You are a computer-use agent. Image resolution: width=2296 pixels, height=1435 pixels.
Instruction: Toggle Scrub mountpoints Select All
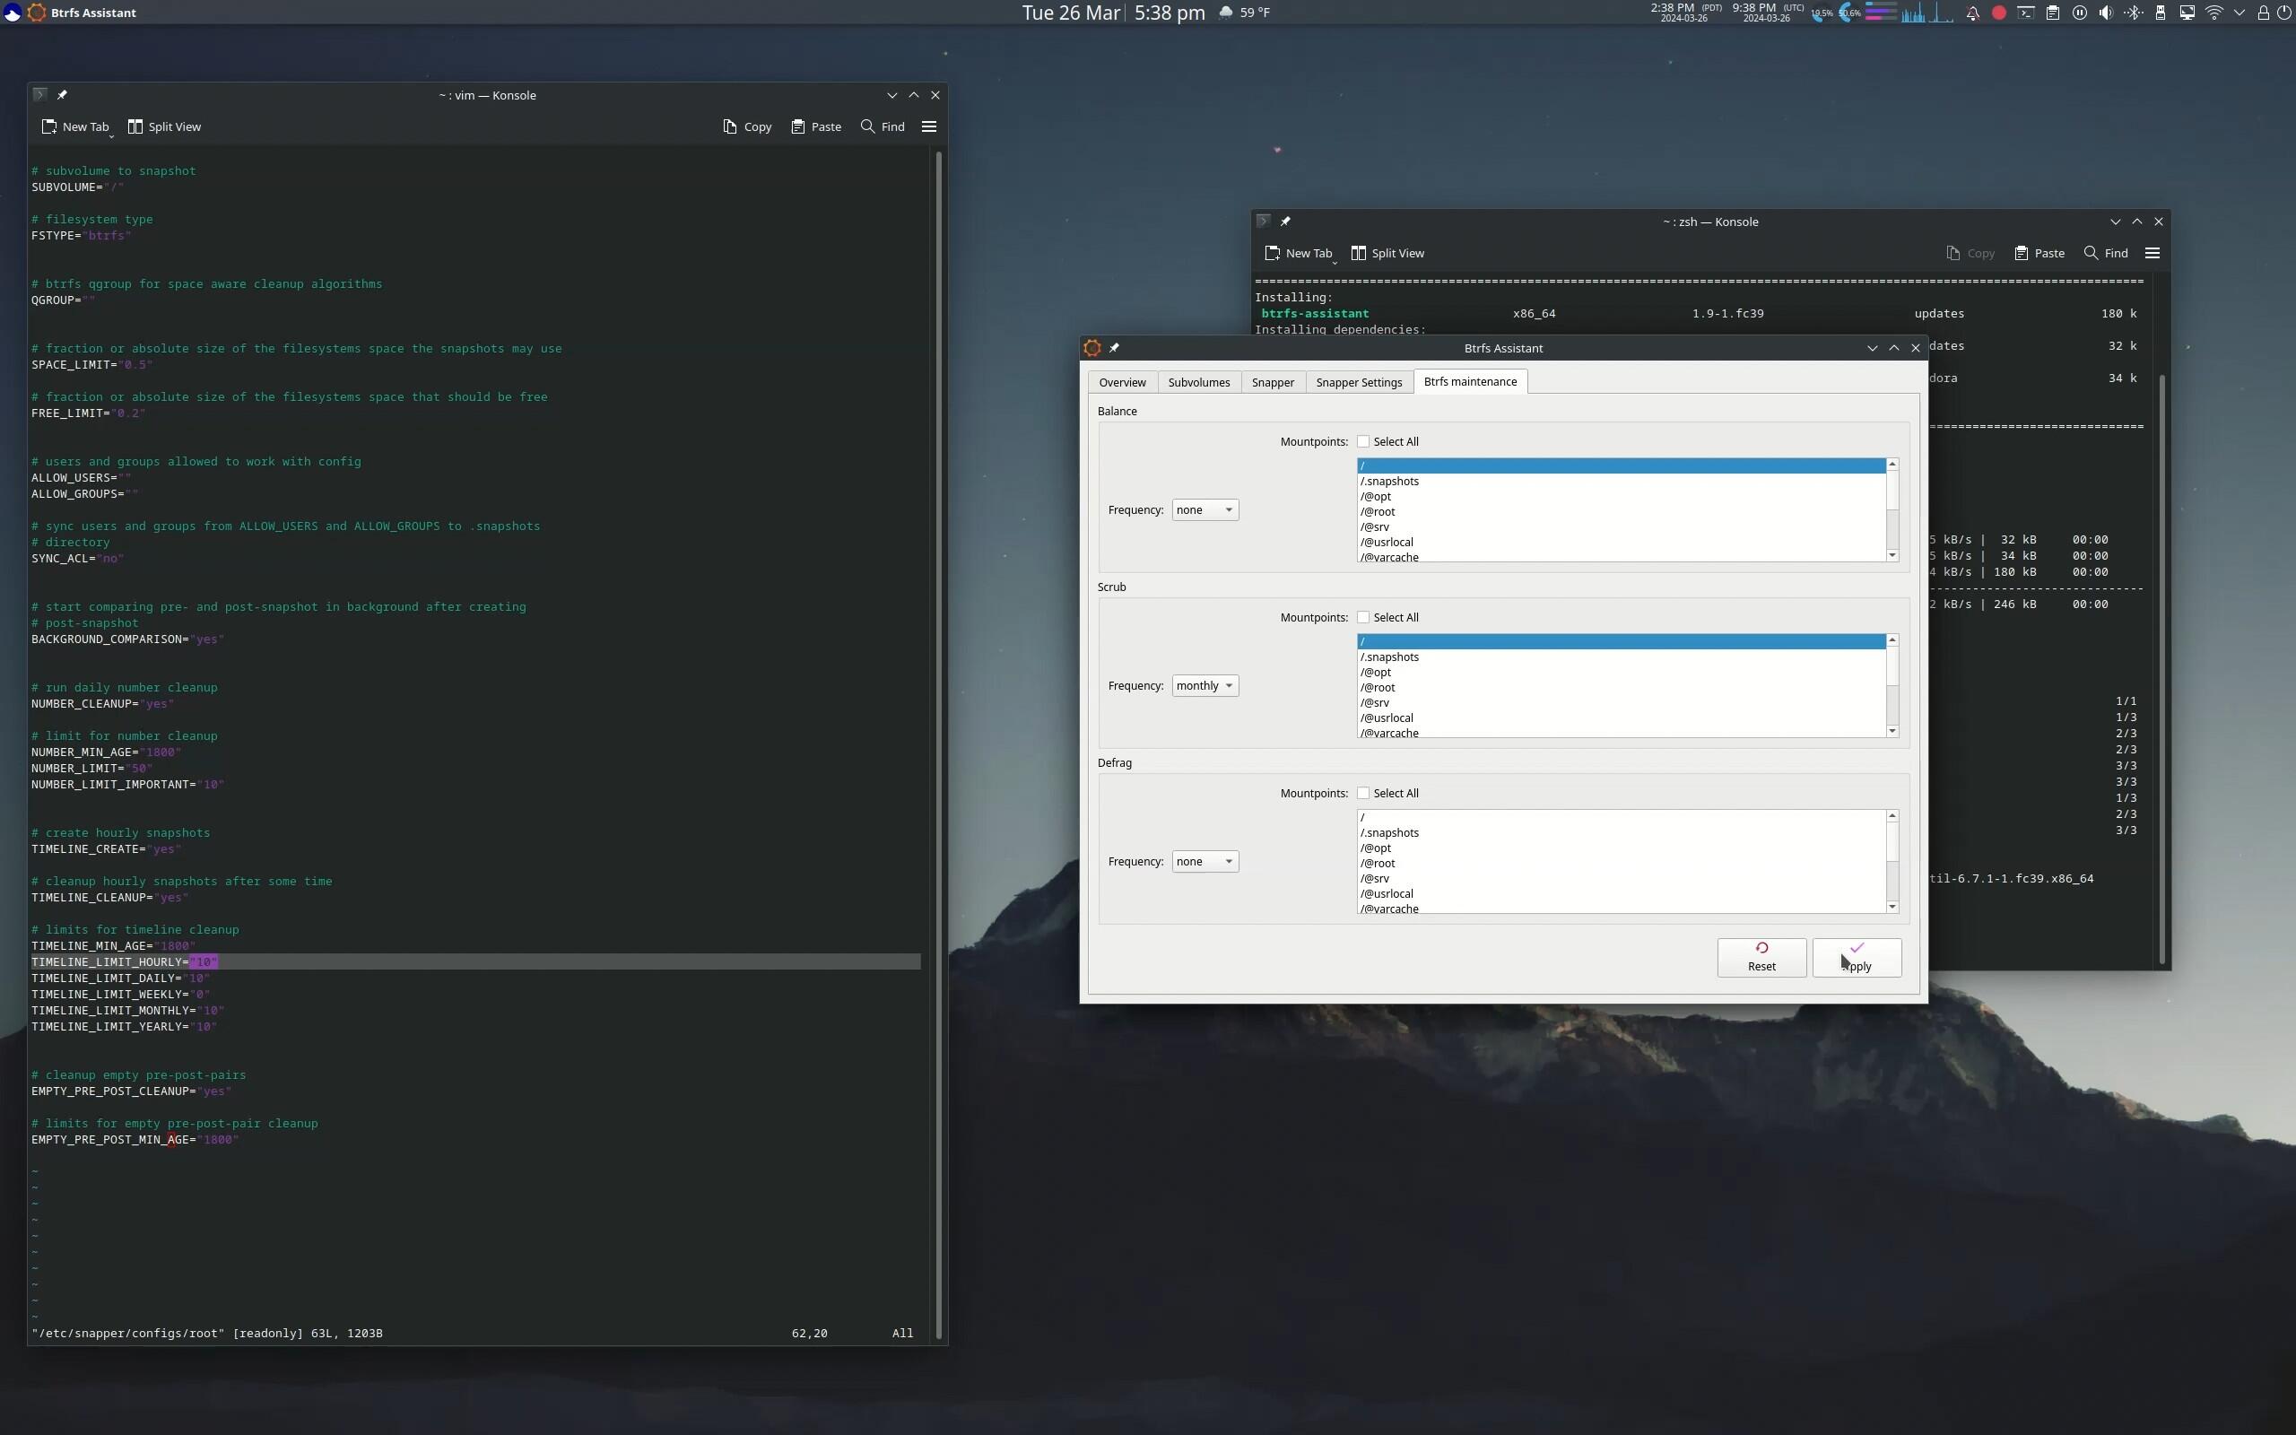click(1362, 617)
